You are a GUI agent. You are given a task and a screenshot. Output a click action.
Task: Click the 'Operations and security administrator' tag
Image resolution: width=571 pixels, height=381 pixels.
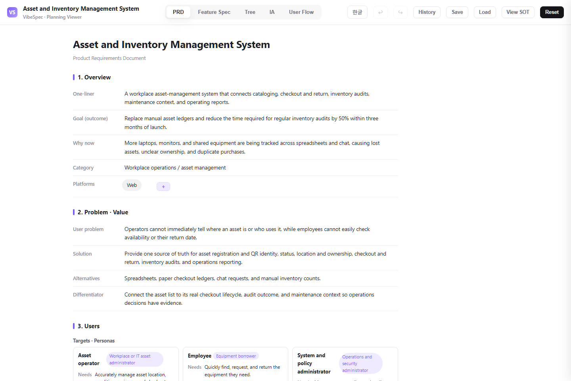(360, 364)
